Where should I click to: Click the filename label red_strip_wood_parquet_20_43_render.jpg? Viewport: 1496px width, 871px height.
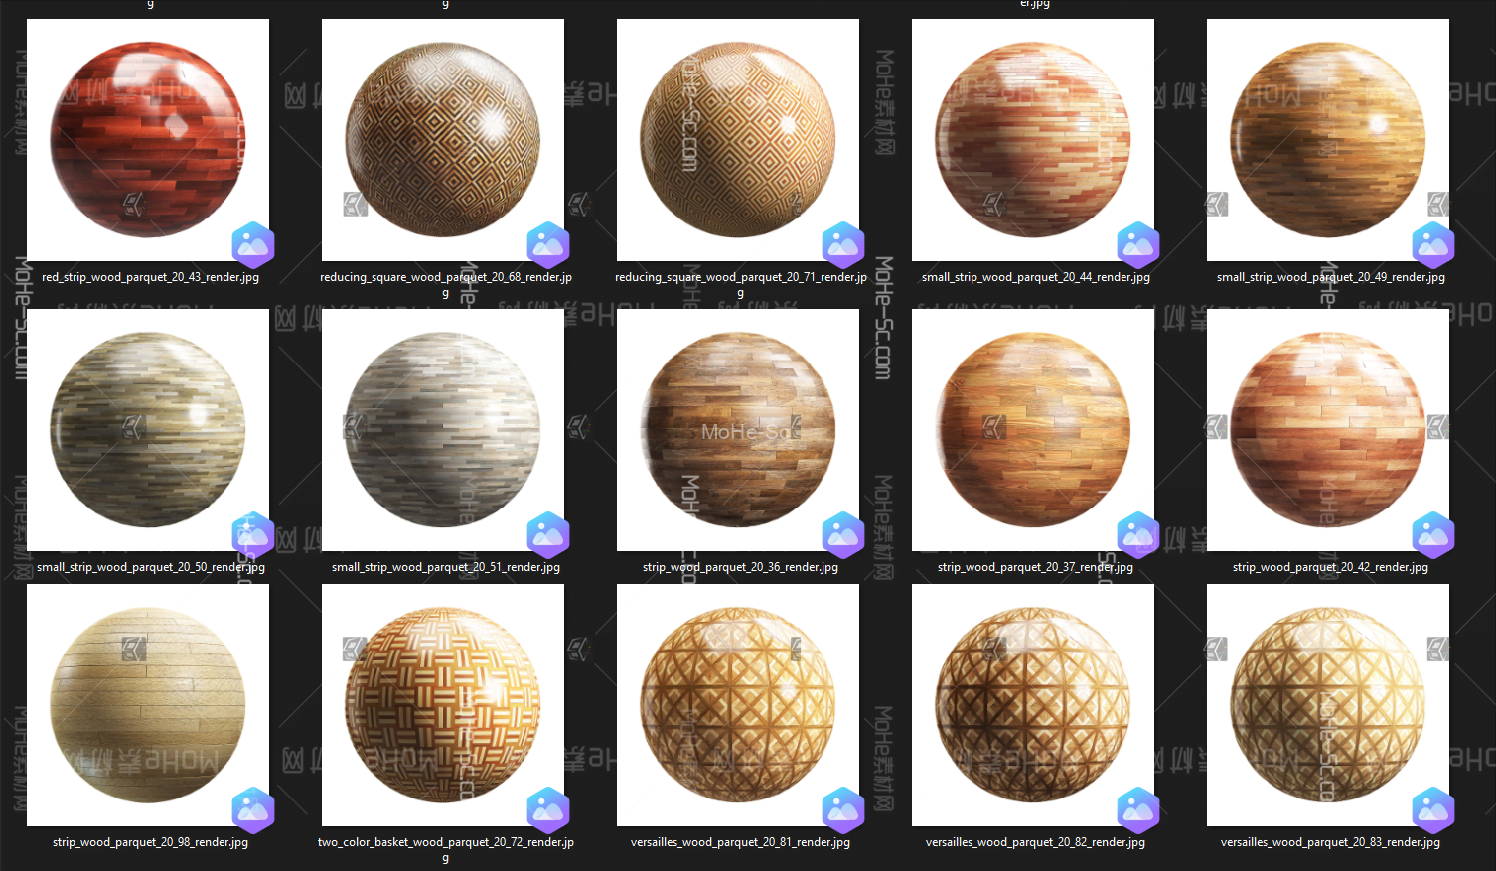150,277
